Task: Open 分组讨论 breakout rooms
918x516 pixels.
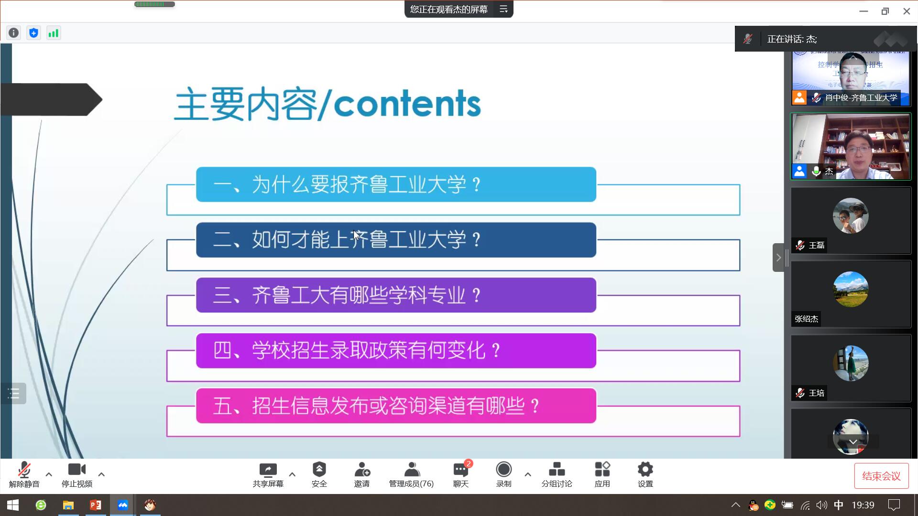Action: 557,474
